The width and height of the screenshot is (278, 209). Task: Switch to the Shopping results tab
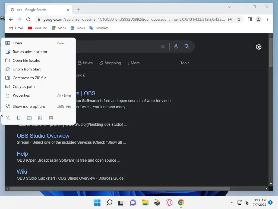pos(110,63)
